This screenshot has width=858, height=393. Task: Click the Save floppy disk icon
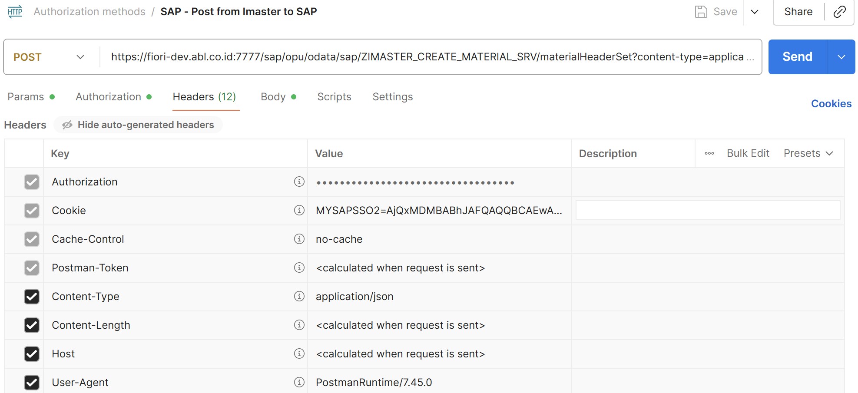[701, 12]
